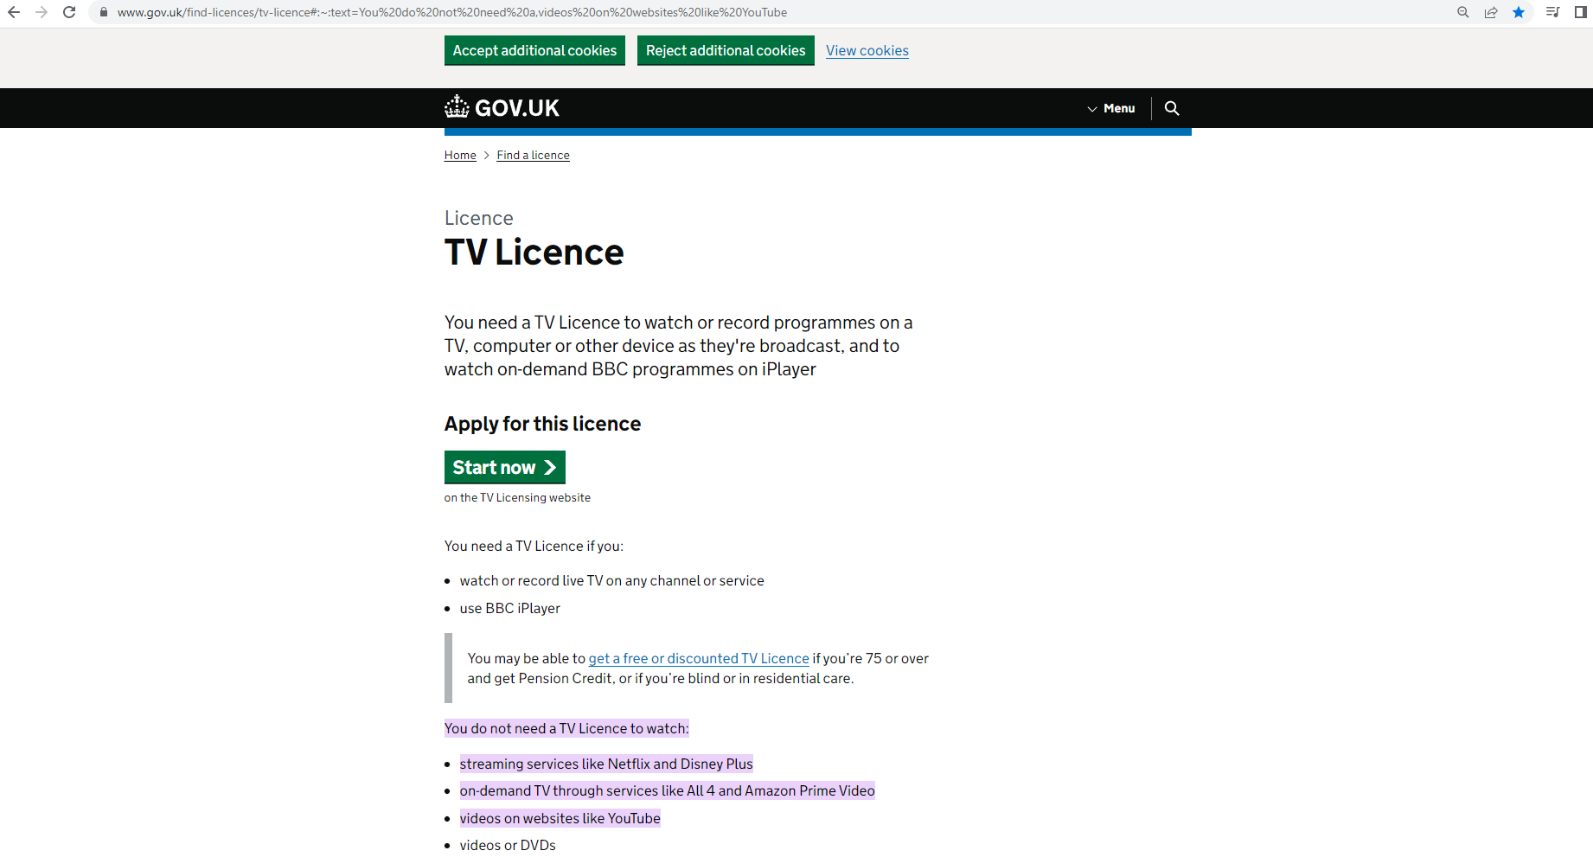Open the free or discounted TV Licence link
1593x857 pixels.
click(699, 658)
